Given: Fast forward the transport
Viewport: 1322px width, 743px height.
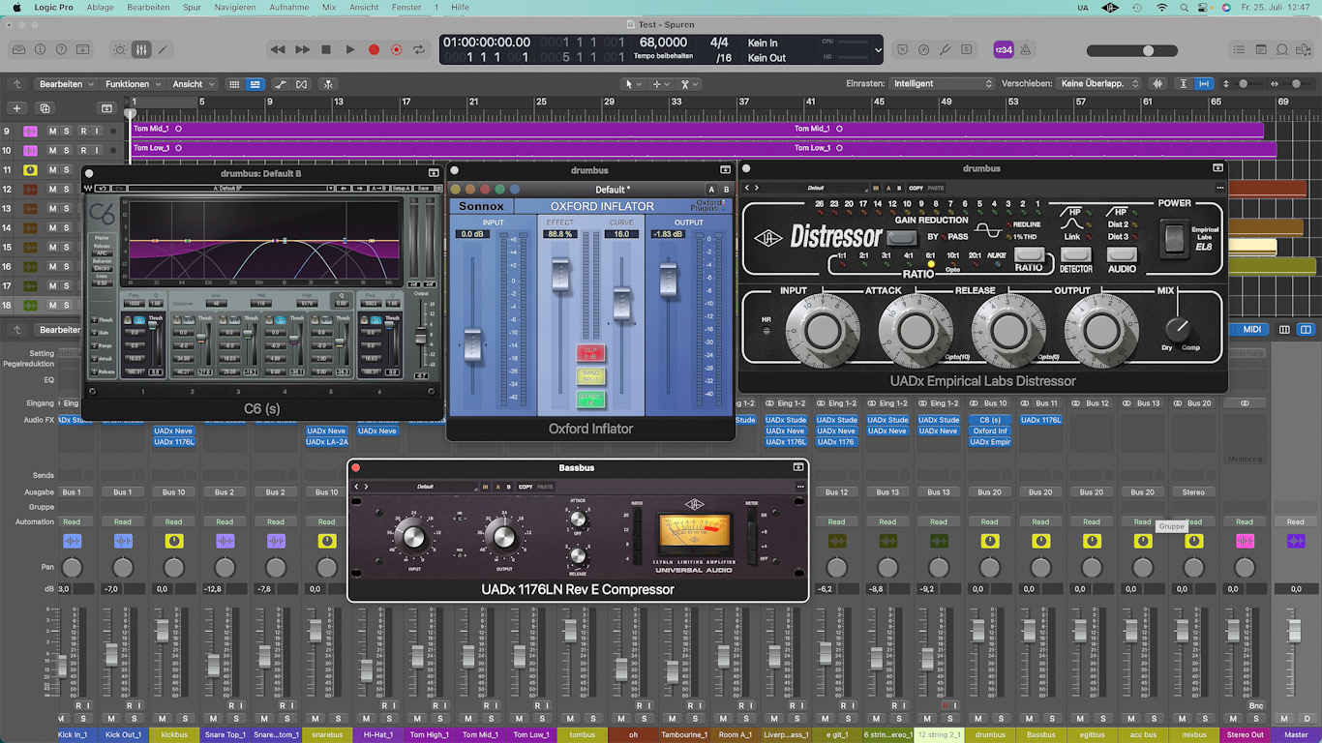Looking at the screenshot, I should coord(302,49).
